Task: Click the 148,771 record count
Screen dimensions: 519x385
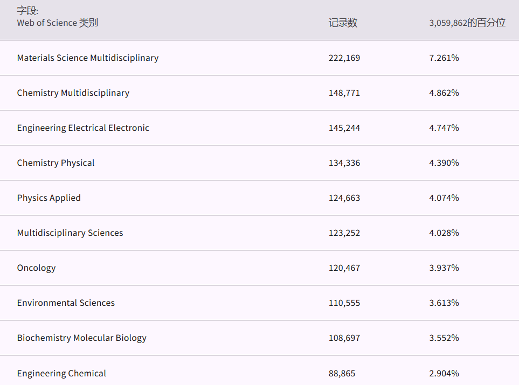Action: point(344,93)
